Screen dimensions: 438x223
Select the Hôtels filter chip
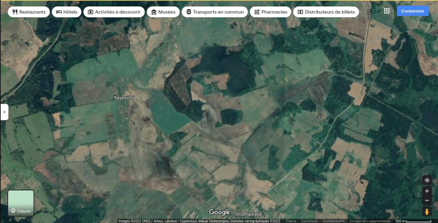[66, 12]
